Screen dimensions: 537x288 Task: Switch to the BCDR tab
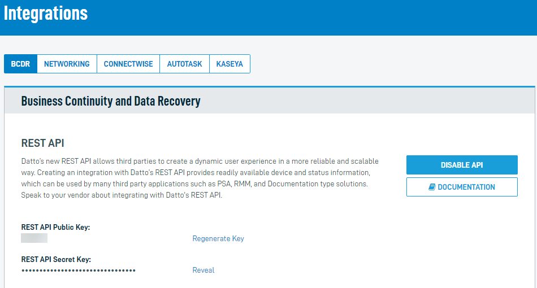pyautogui.click(x=20, y=64)
